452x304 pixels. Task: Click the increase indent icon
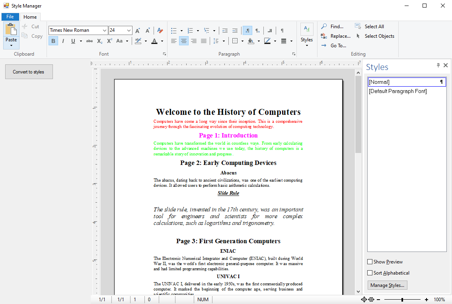[x=235, y=31]
